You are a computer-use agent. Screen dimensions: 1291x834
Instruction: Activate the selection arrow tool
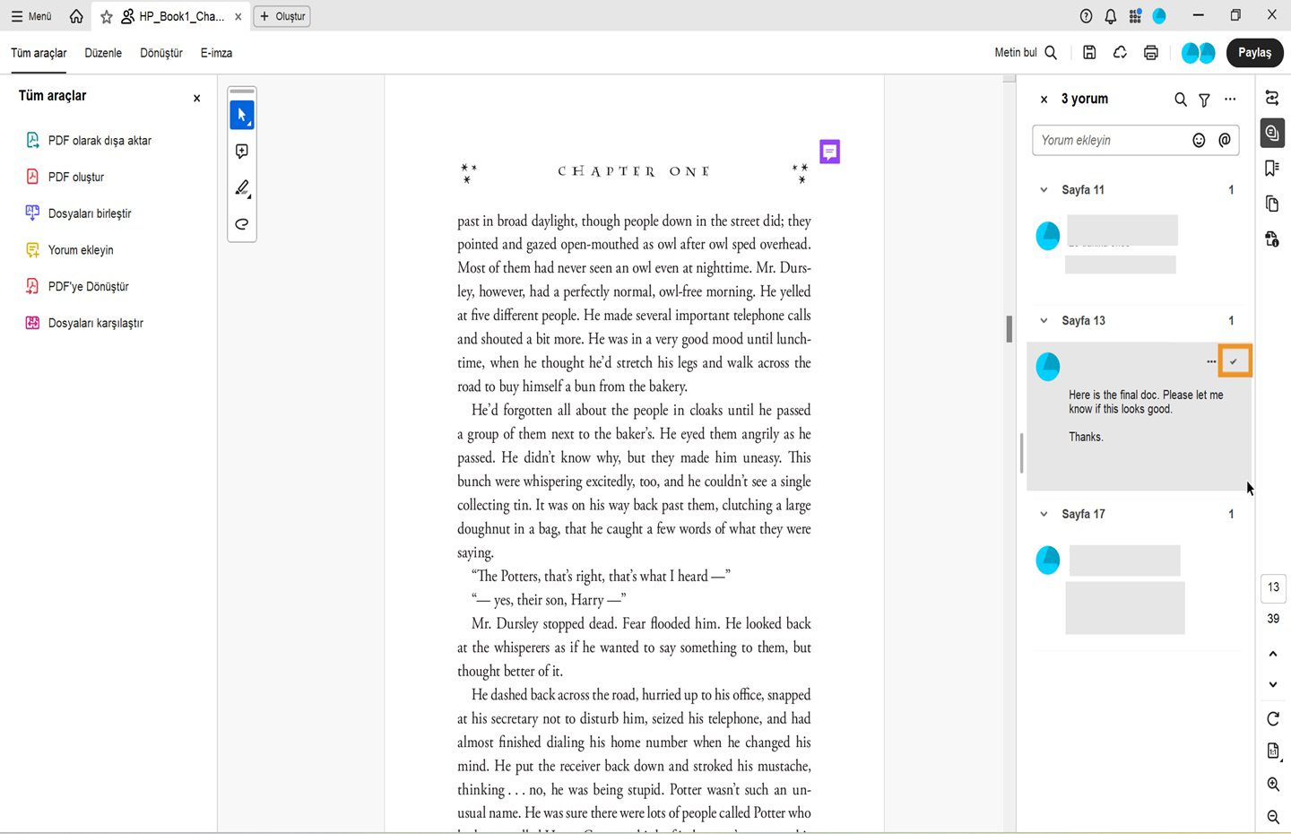coord(242,115)
